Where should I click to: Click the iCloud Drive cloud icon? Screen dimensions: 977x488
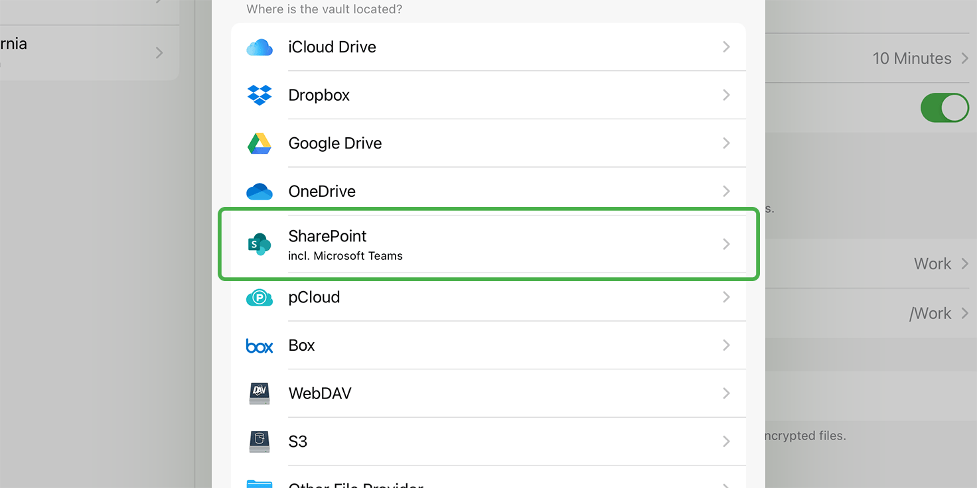tap(260, 47)
